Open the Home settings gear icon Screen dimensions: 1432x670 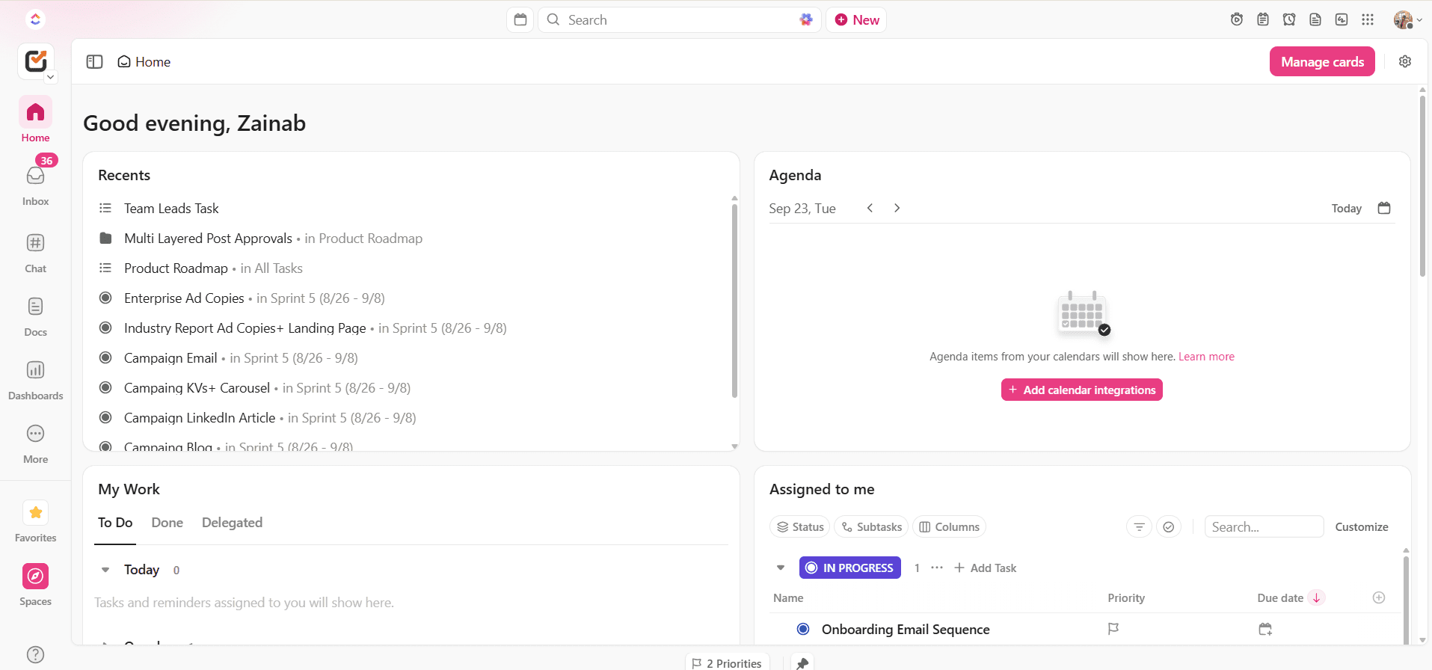tap(1405, 62)
